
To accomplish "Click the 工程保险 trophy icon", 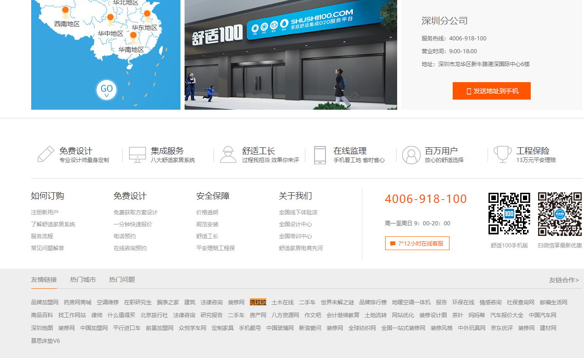I will pyautogui.click(x=502, y=155).
